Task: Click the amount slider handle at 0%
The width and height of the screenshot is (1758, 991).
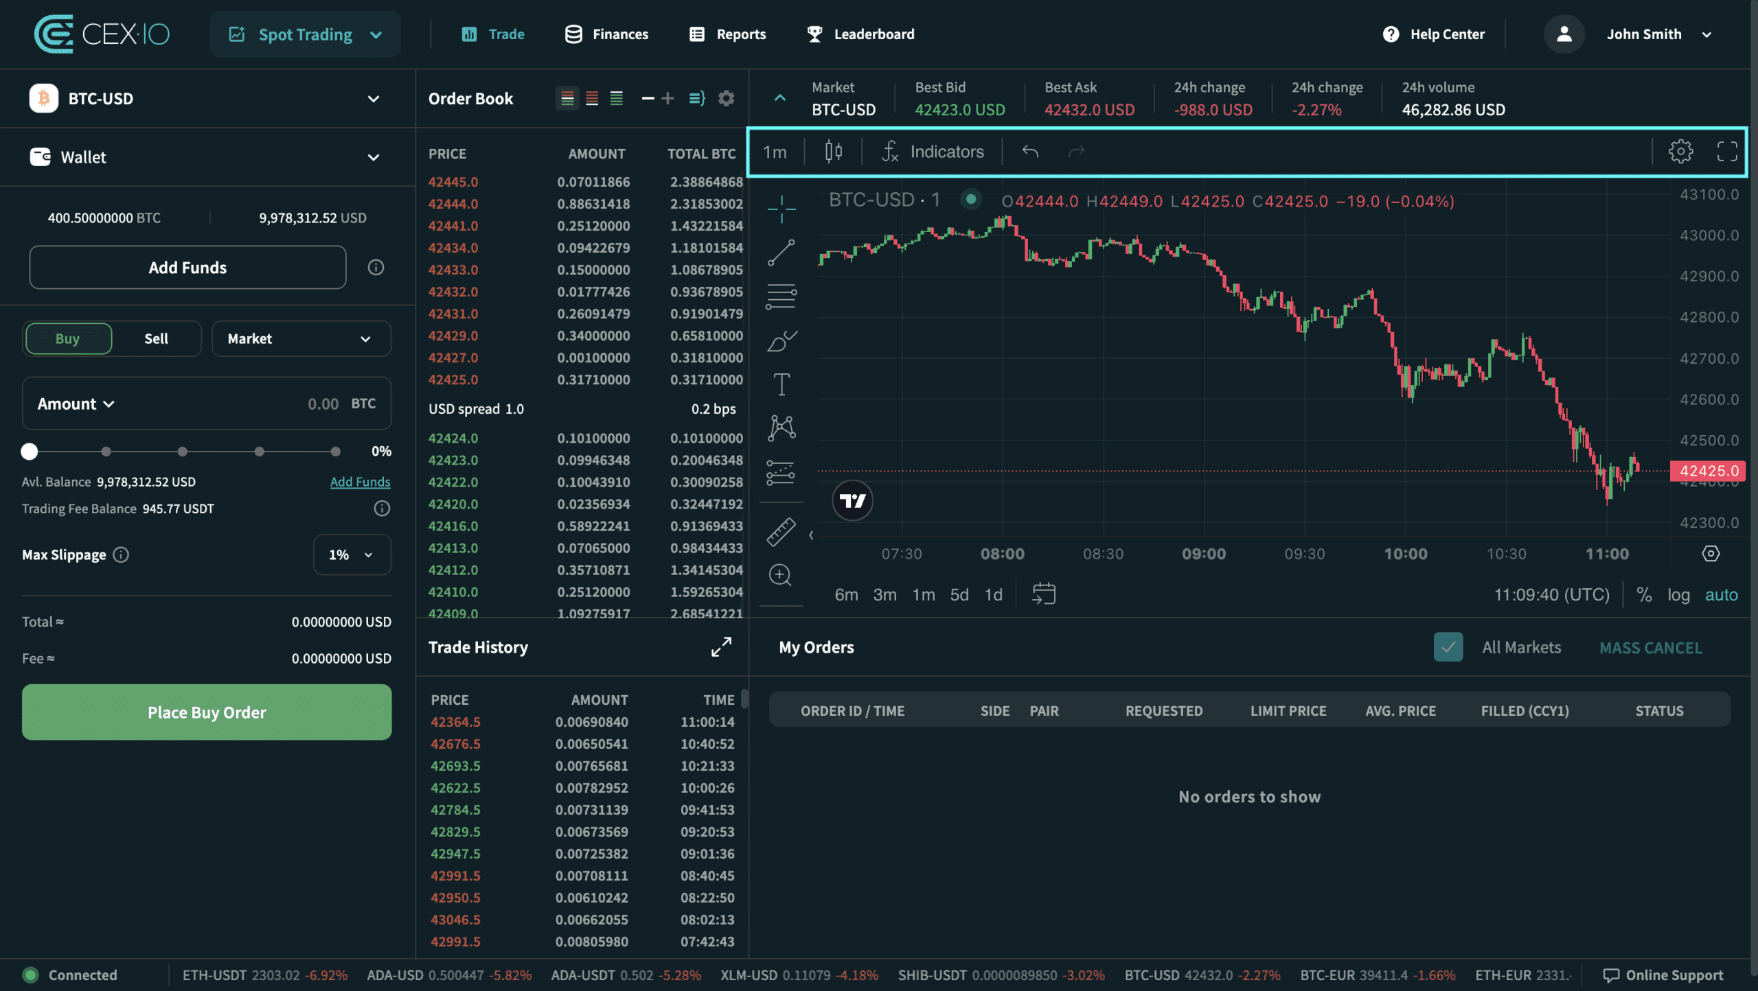Action: [29, 452]
